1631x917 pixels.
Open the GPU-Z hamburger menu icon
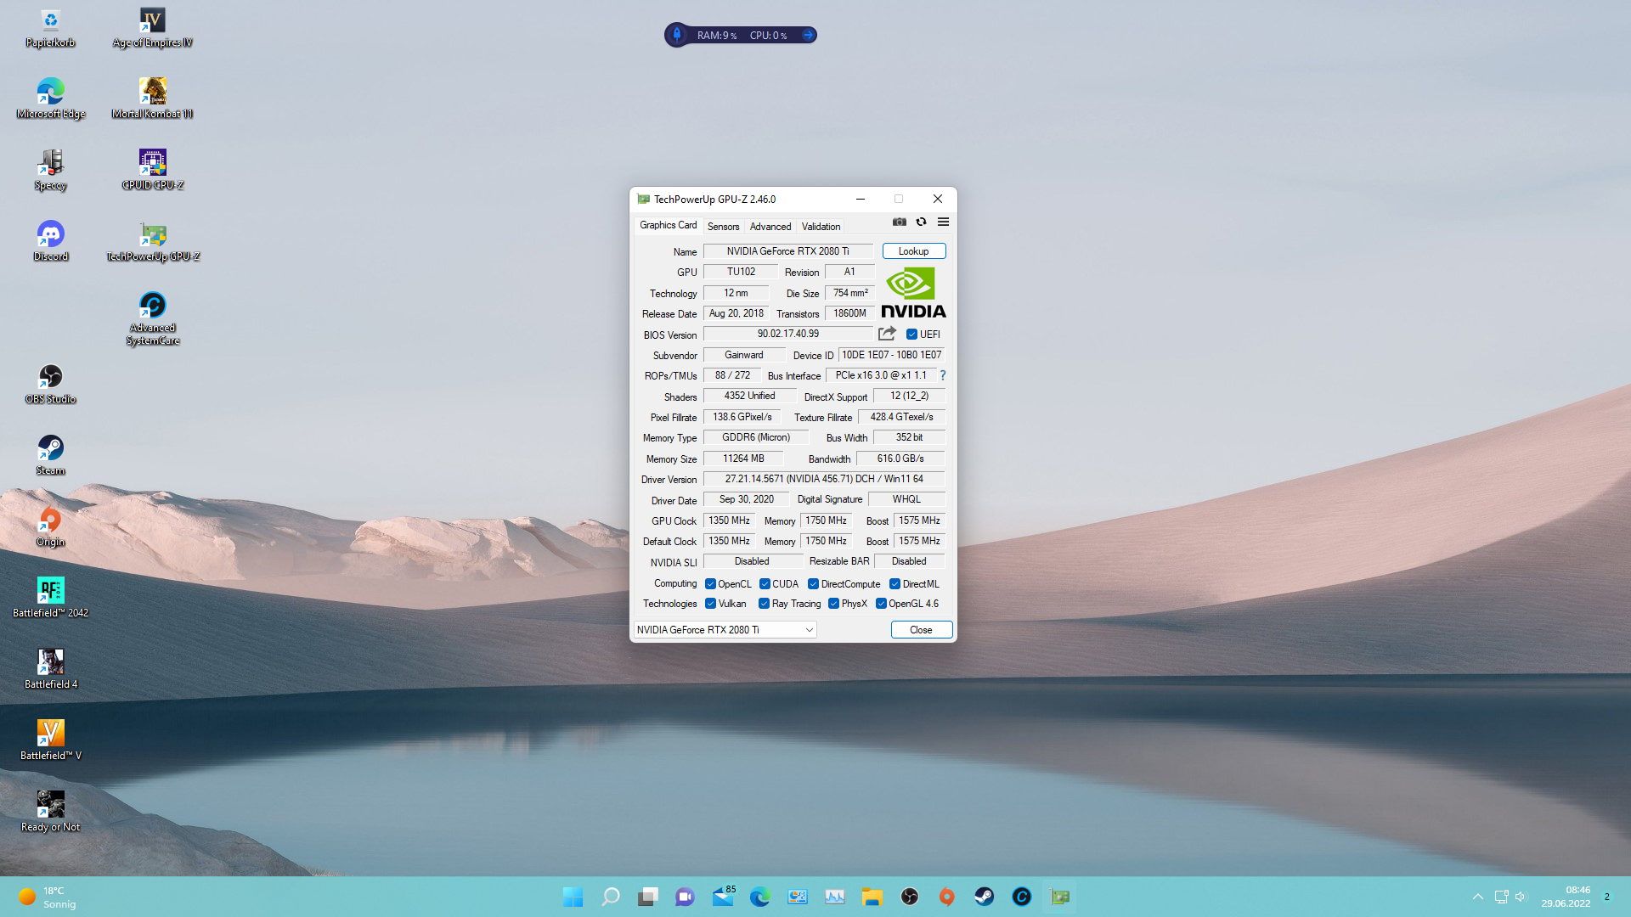pyautogui.click(x=943, y=222)
